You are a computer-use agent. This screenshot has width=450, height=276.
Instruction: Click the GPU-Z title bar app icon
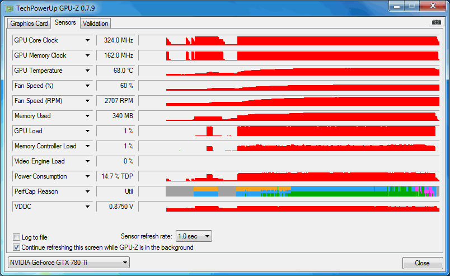coord(9,8)
